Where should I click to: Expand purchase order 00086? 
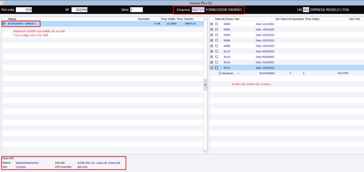coord(212,40)
